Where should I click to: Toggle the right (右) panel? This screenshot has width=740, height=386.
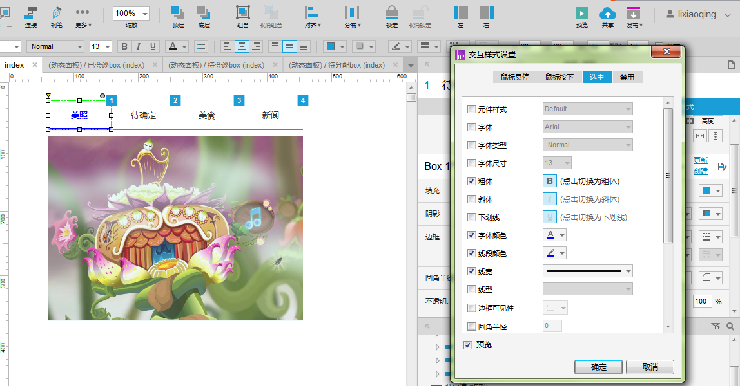click(x=487, y=17)
